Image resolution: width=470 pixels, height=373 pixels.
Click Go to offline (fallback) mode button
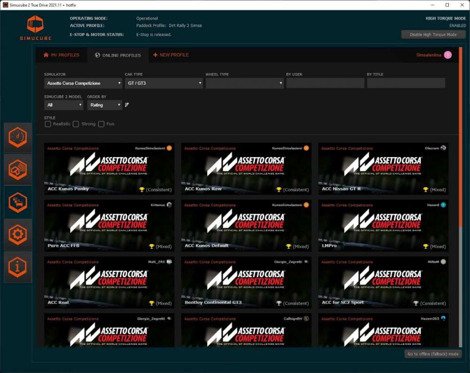click(433, 354)
